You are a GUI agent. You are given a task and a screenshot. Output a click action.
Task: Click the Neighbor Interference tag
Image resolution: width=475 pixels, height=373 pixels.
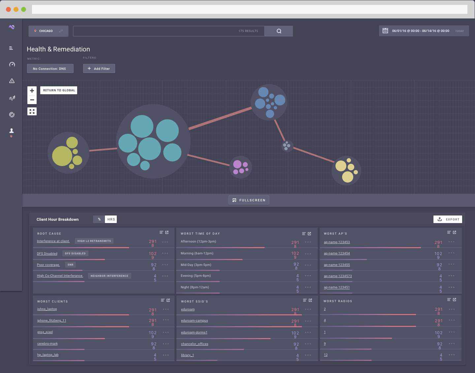pyautogui.click(x=110, y=276)
